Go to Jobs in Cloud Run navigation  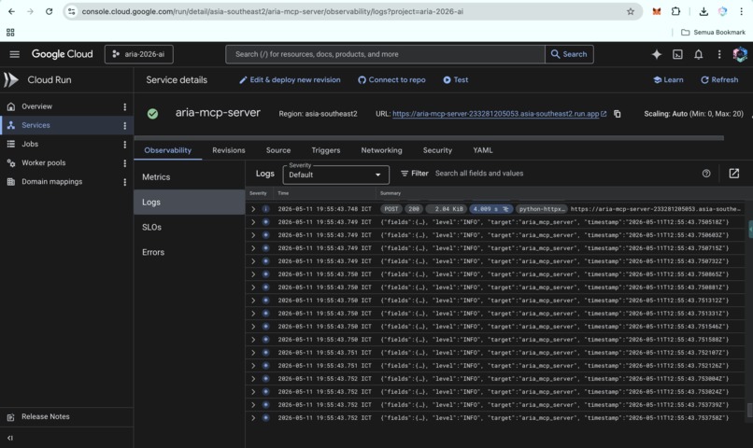pyautogui.click(x=30, y=144)
